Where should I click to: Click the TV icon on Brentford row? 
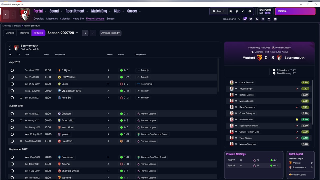point(21,141)
